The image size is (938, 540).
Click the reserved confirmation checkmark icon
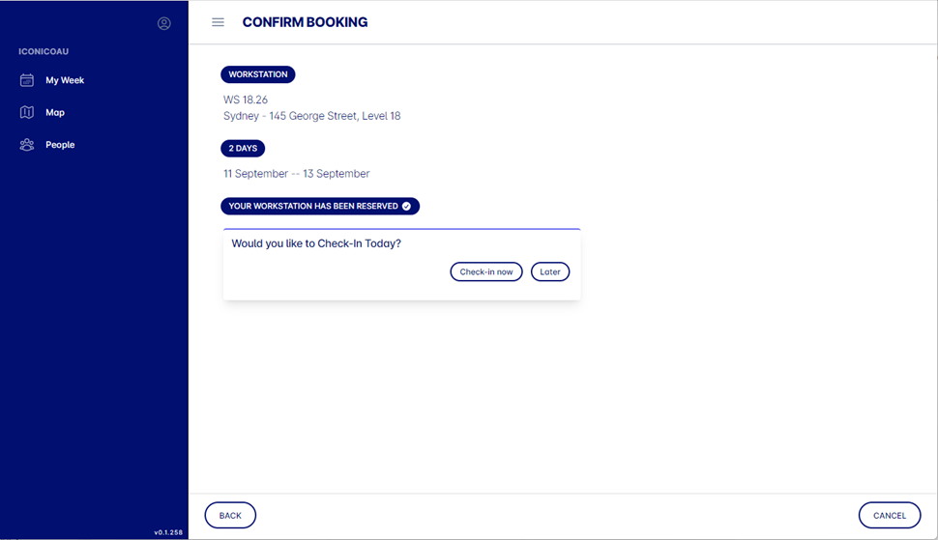(x=406, y=206)
